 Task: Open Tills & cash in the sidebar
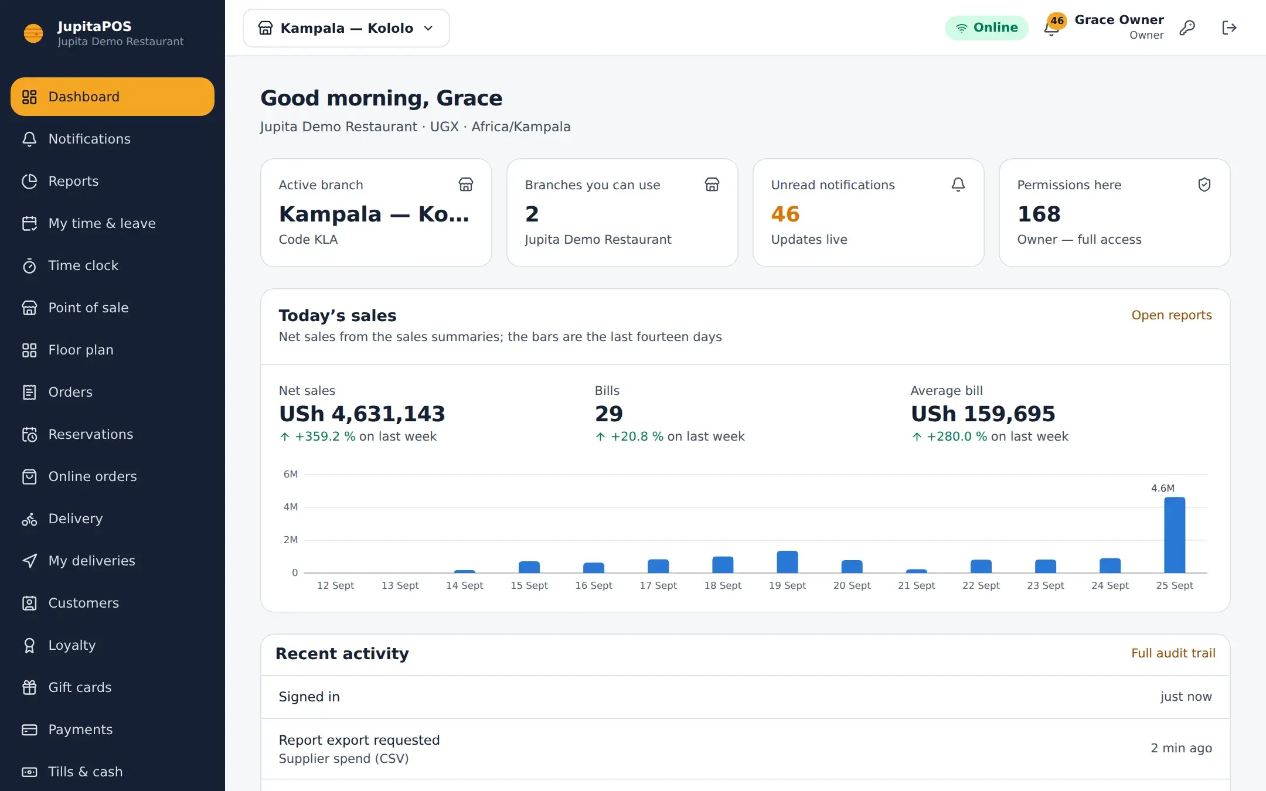point(113,772)
